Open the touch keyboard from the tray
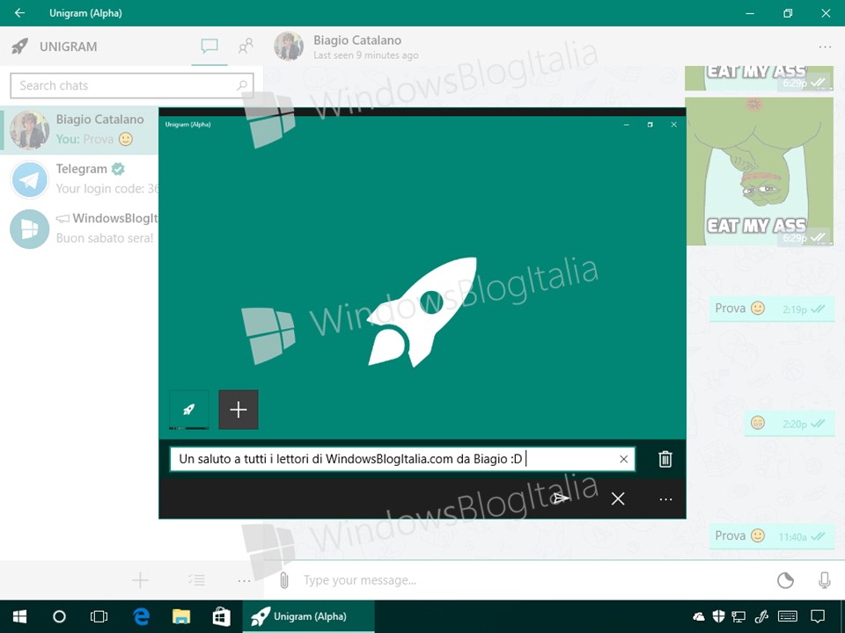The width and height of the screenshot is (845, 633). pyautogui.click(x=788, y=617)
